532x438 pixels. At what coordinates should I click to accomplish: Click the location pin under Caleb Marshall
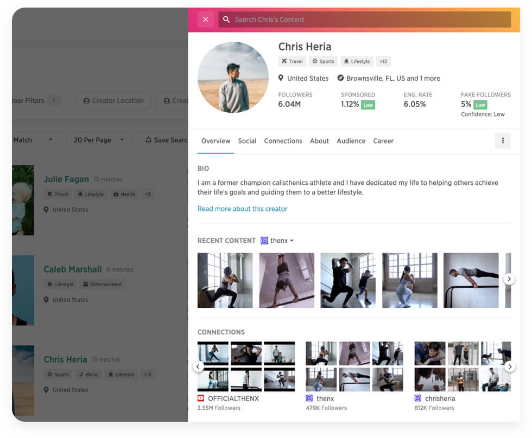point(46,299)
